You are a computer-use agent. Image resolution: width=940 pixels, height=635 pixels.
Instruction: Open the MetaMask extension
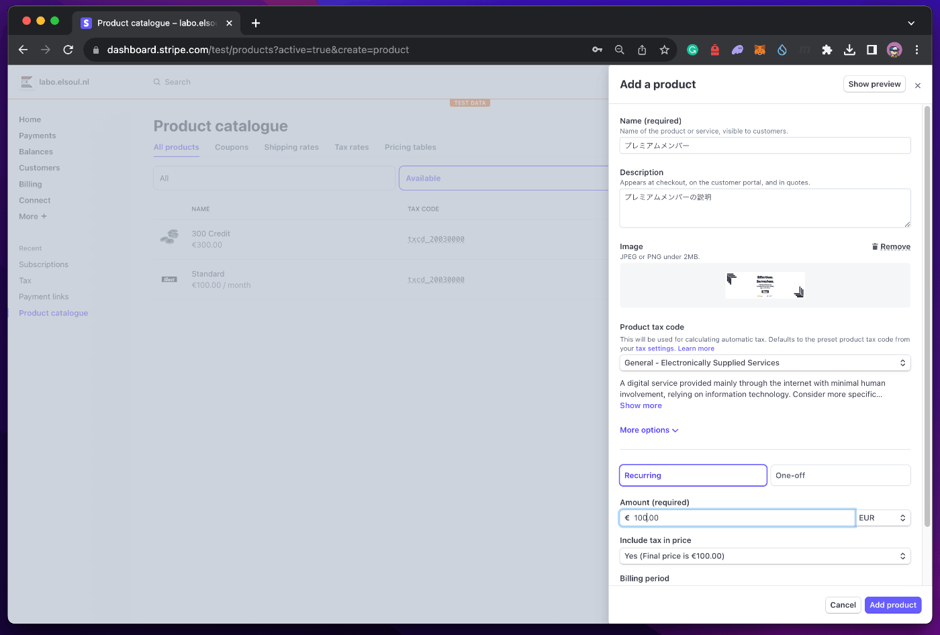click(759, 50)
